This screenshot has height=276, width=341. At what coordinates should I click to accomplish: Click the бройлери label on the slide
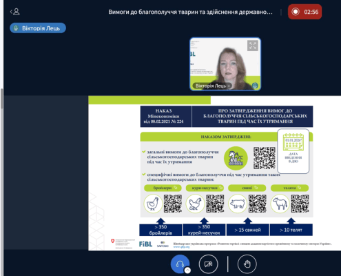[163, 188]
